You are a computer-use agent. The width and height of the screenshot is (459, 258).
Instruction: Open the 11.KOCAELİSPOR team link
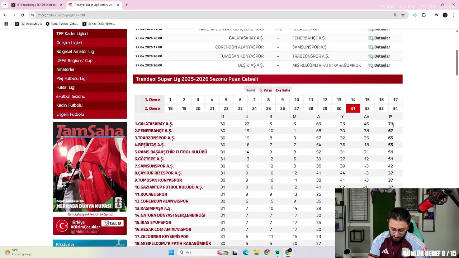tap(151, 194)
